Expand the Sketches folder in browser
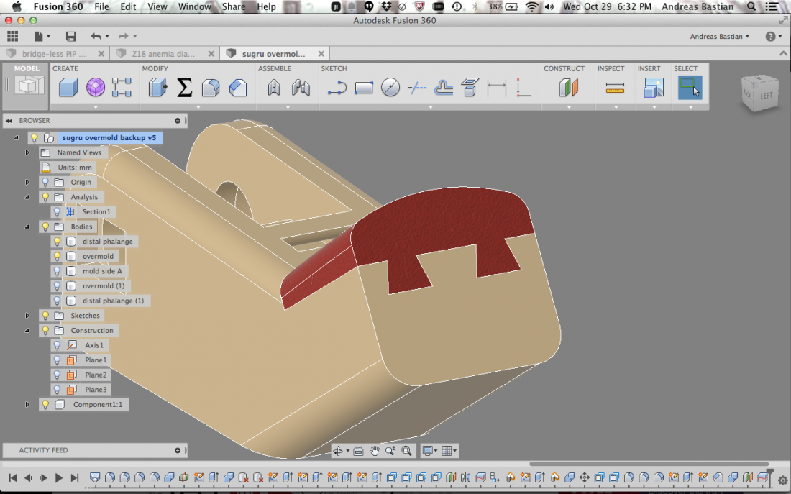The width and height of the screenshot is (791, 494). click(27, 316)
